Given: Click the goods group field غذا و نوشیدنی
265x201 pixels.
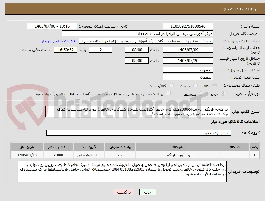Looking at the screenshot, I should [x=139, y=133].
